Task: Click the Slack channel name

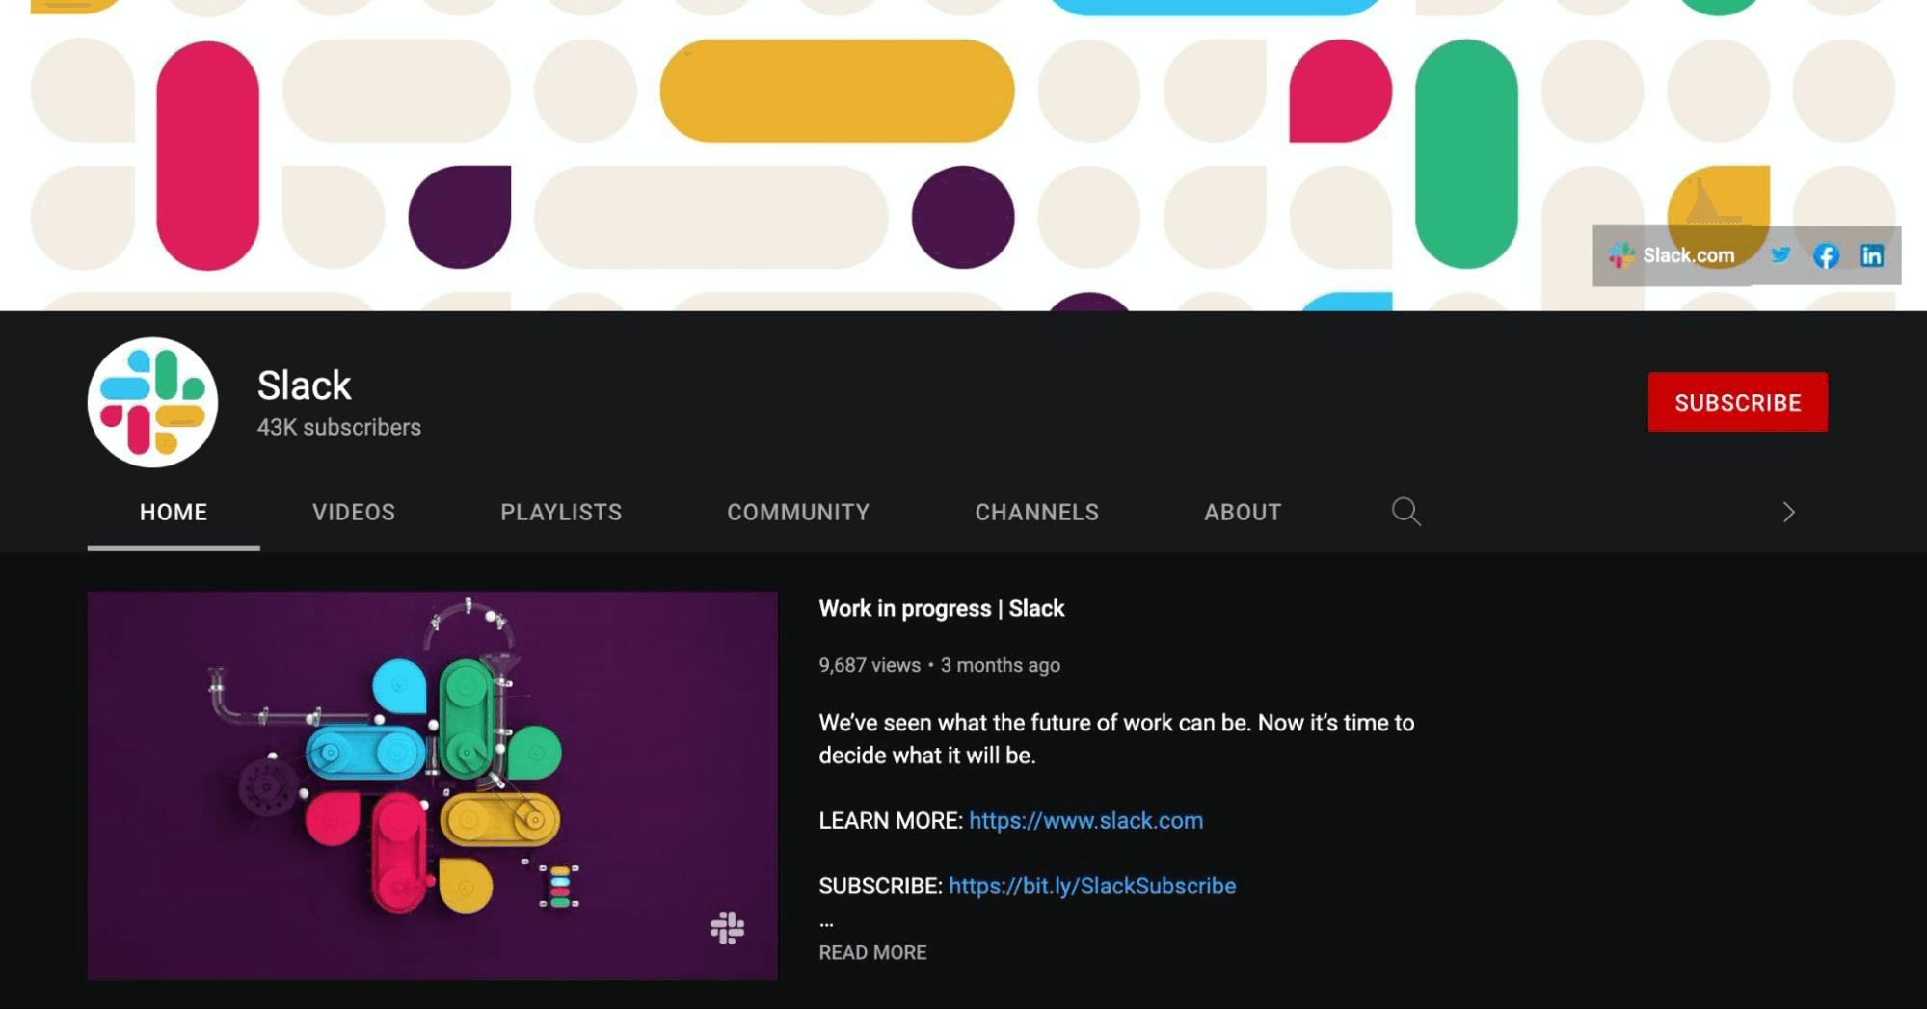Action: [x=304, y=385]
